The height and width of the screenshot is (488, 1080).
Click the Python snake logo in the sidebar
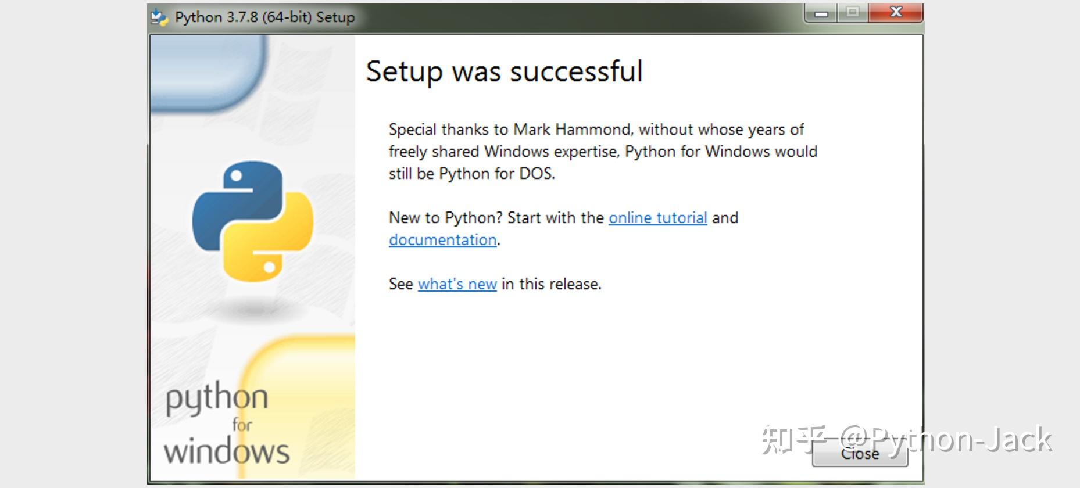(253, 221)
